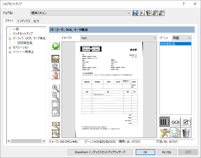This screenshot has width=201, height=158.
Task: Click the イメージ: 200 DPI(14KB) status text
Action: tap(63, 142)
